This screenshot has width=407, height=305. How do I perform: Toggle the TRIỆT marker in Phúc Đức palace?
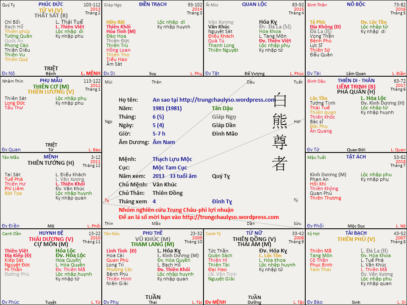pos(51,68)
